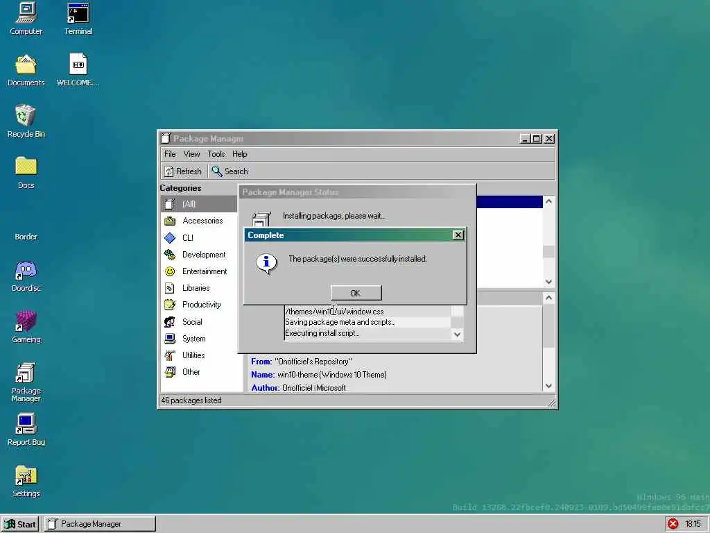Click the 18:15 taskbar clock
The image size is (710, 533).
(693, 524)
